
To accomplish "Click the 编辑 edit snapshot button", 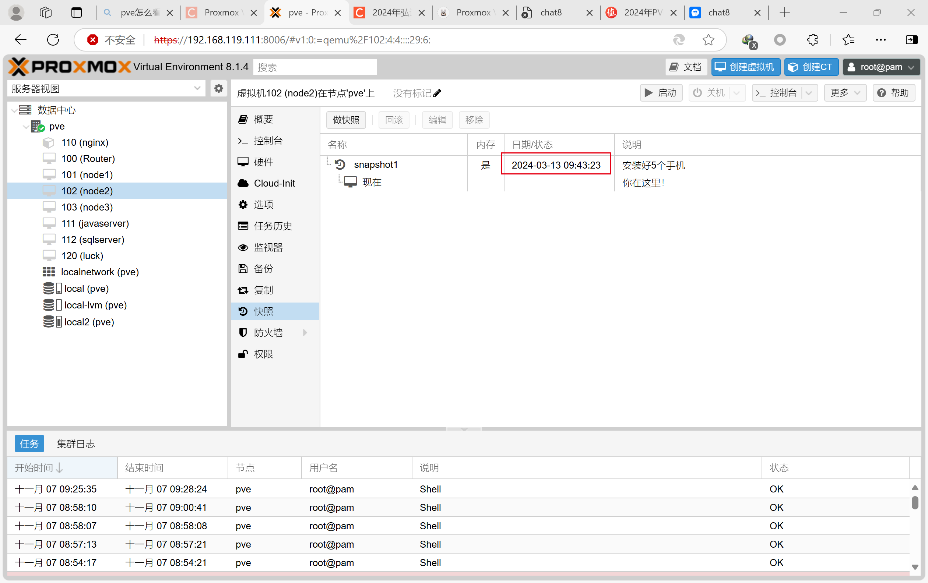I will coord(437,120).
